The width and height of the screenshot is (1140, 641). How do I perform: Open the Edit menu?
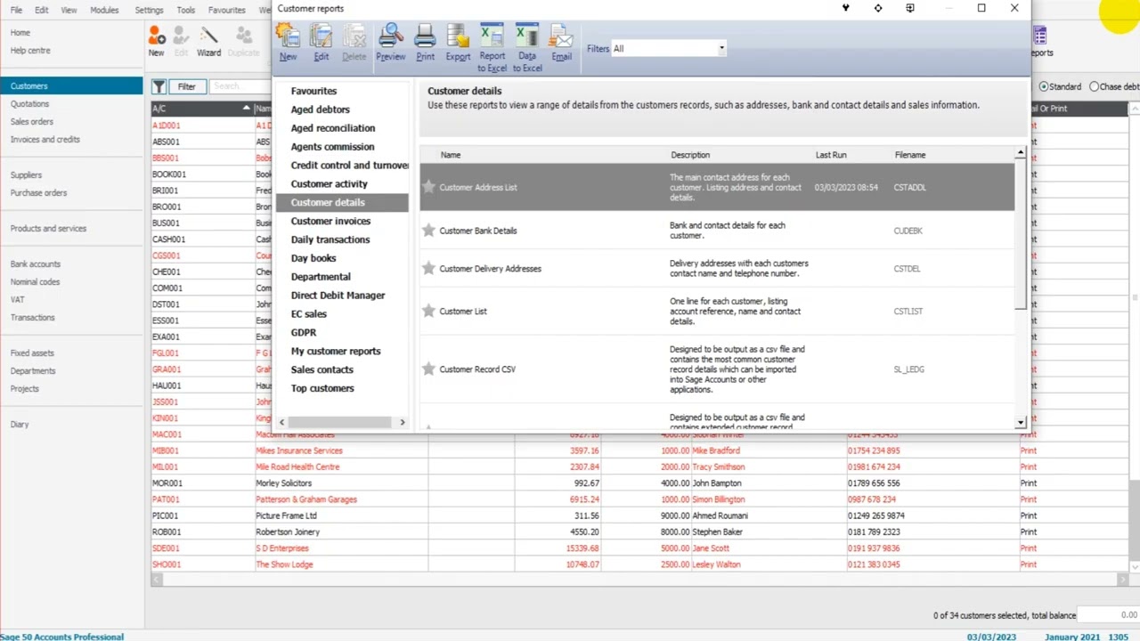pos(42,10)
